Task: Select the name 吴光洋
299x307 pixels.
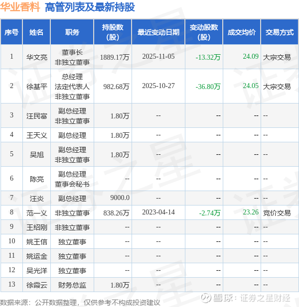Action: 37,271
